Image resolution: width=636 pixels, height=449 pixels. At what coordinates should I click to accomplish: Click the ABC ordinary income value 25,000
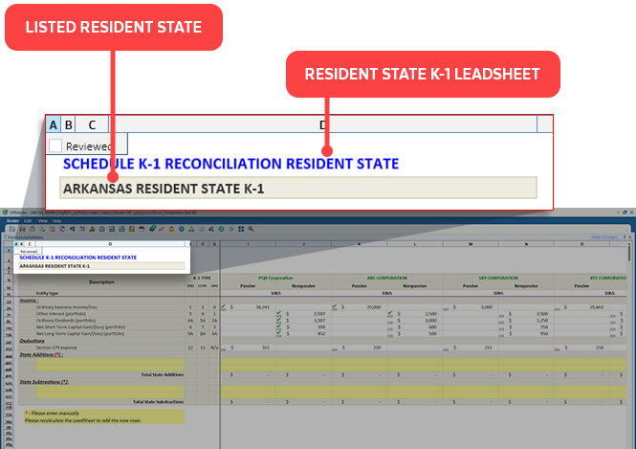pos(374,307)
